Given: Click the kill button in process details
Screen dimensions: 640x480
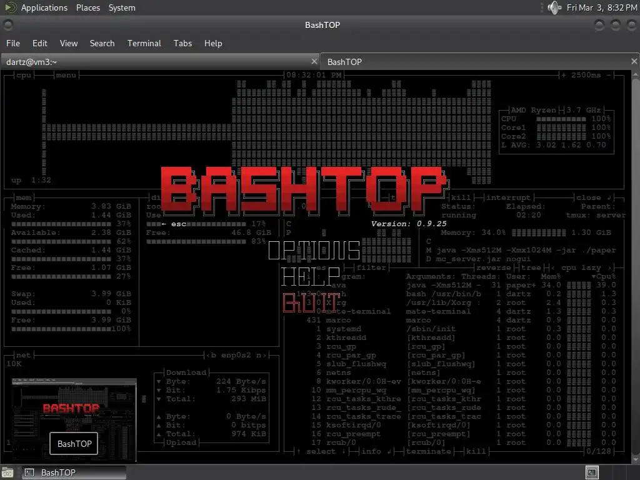Looking at the screenshot, I should click(x=461, y=197).
